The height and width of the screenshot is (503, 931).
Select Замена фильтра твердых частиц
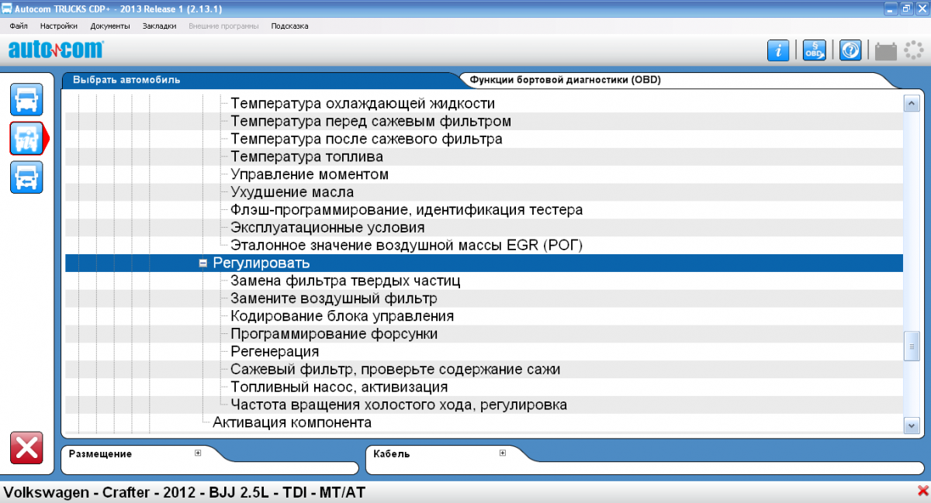pos(345,281)
